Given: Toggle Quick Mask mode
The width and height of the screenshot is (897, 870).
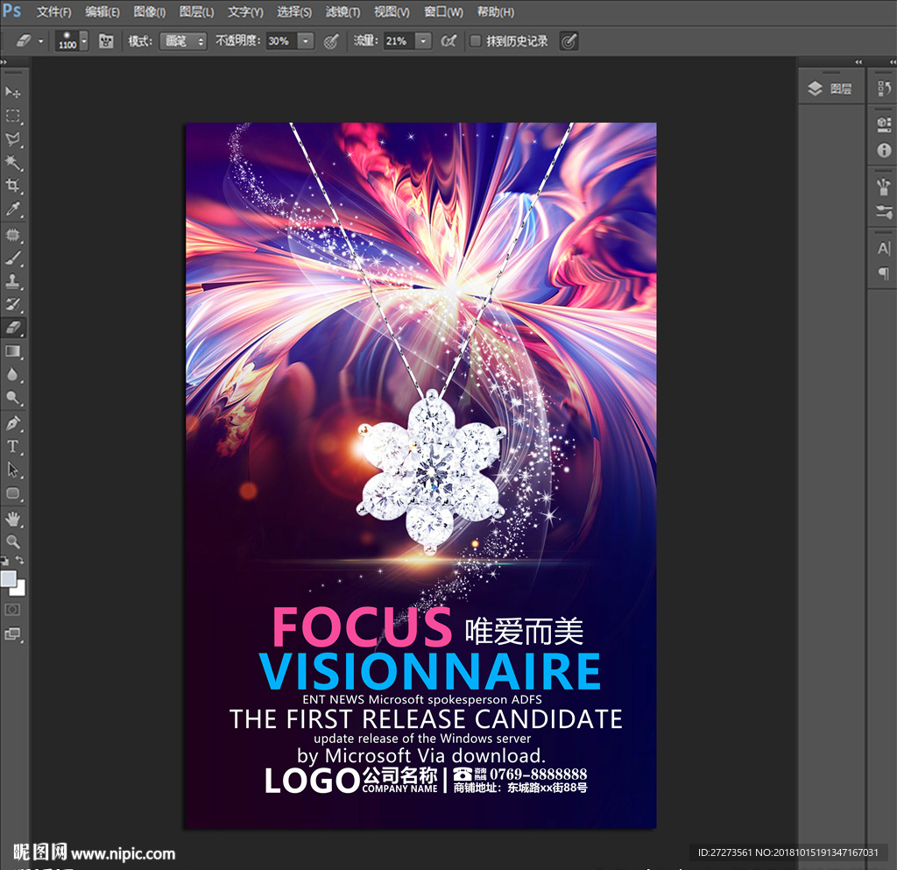Looking at the screenshot, I should 12,610.
